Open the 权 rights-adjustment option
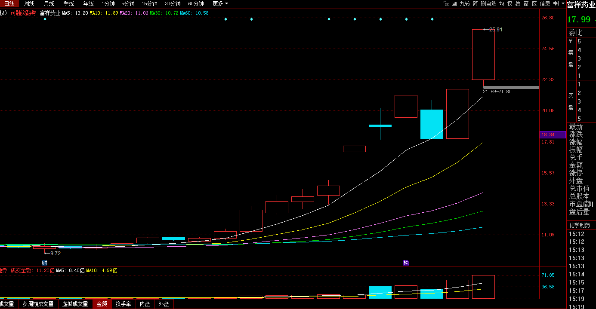This screenshot has height=309, width=596. pos(510,3)
